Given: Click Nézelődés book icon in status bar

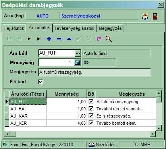Looking at the screenshot, I should click(x=91, y=145).
